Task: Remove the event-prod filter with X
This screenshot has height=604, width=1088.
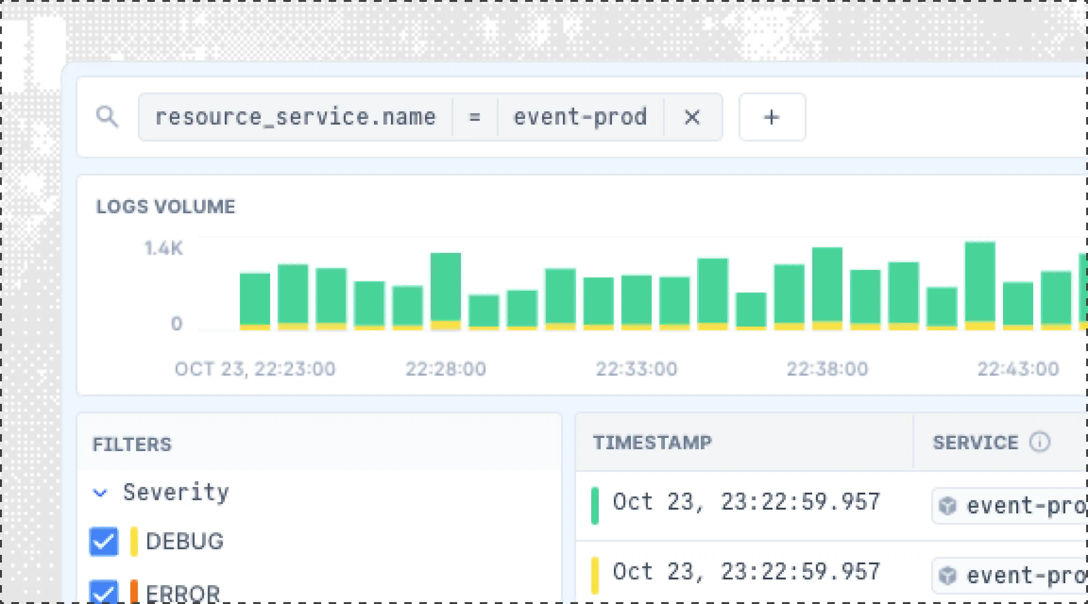Action: (692, 117)
